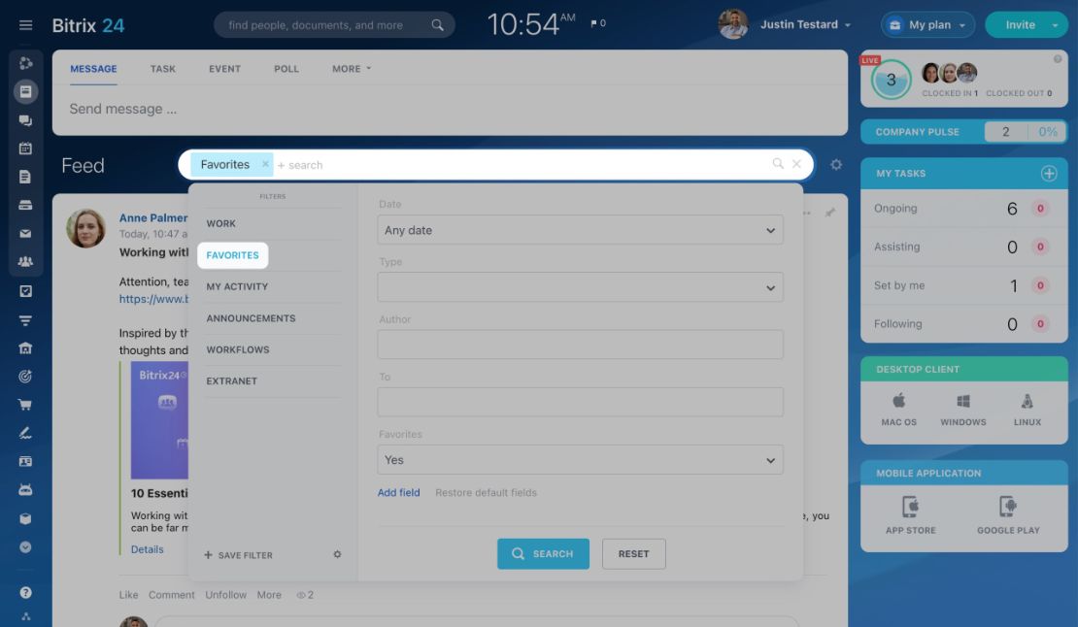
Task: Expand the MORE post type dropdown
Action: point(352,69)
